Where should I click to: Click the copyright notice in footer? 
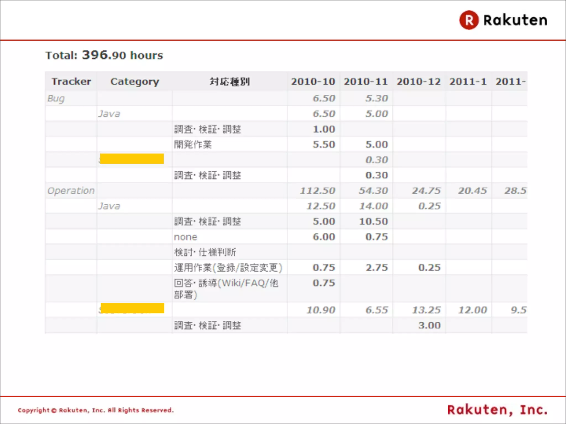click(x=96, y=410)
